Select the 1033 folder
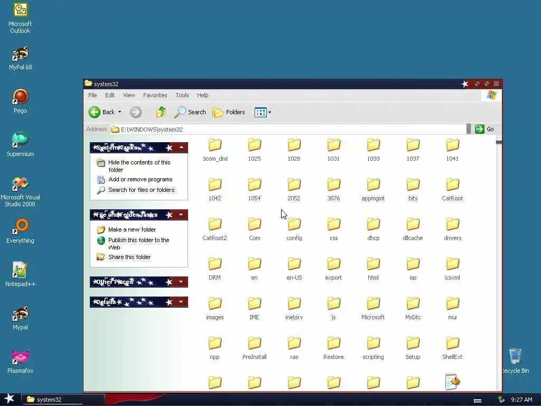Viewport: 541px width, 406px height. tap(373, 150)
